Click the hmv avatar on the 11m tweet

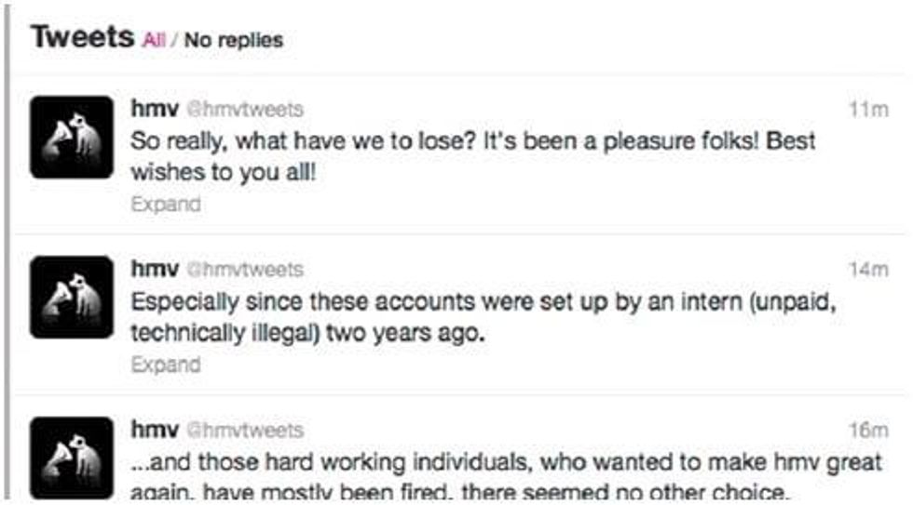pyautogui.click(x=71, y=136)
